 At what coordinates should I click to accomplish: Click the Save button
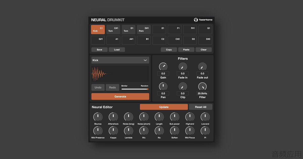coord(99,50)
